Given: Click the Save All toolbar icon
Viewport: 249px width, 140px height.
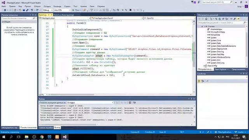Looking at the screenshot, I should pos(27,10).
